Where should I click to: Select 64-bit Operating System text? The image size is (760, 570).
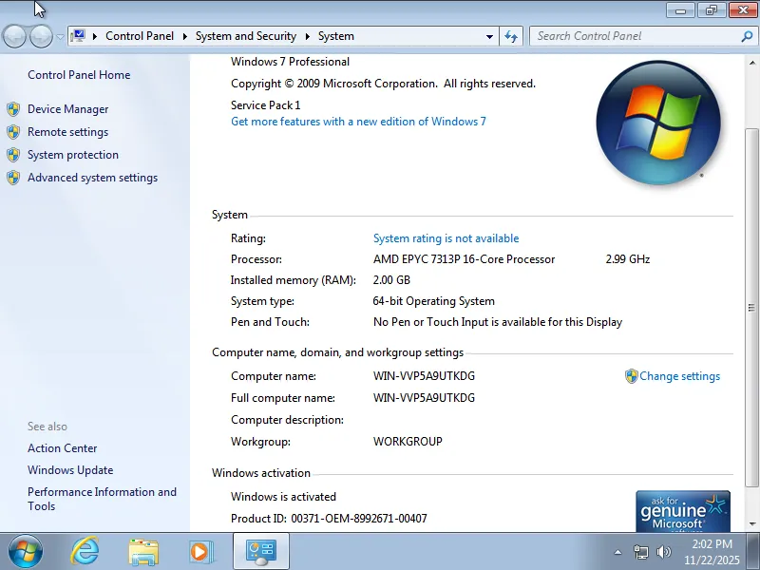[x=434, y=301]
